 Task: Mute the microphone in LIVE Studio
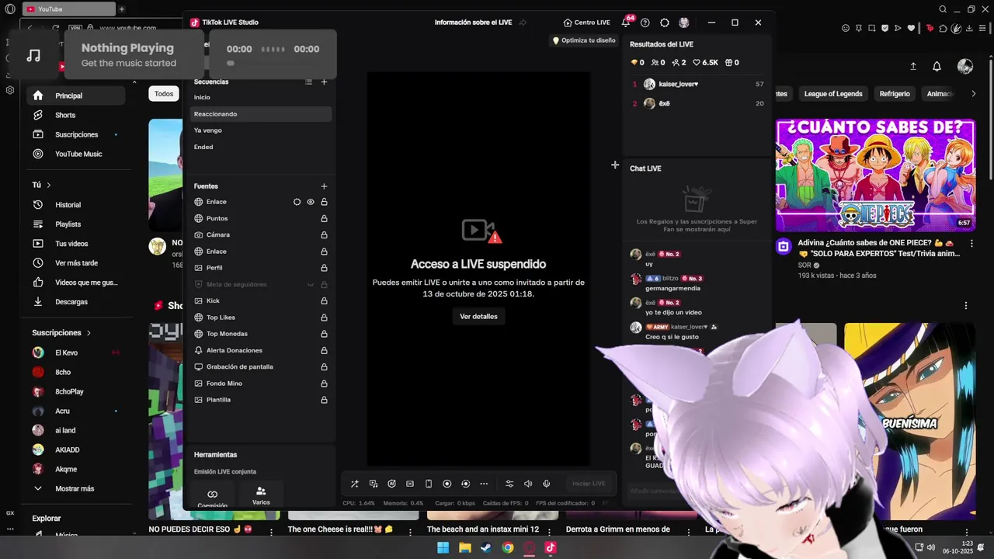[x=547, y=484]
